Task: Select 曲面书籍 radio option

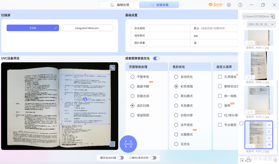Action: (132, 86)
